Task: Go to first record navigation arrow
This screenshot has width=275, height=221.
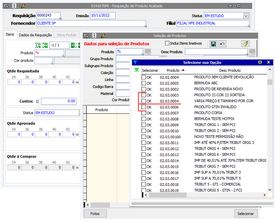Action: tap(38, 45)
